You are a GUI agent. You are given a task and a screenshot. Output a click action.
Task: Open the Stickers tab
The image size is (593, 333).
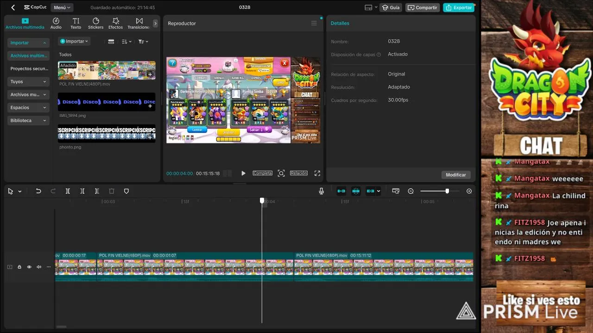[96, 24]
